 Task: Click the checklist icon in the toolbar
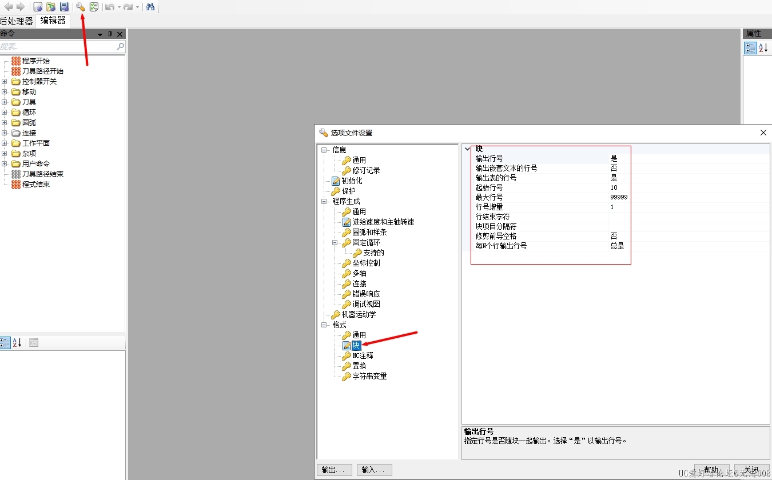[94, 7]
